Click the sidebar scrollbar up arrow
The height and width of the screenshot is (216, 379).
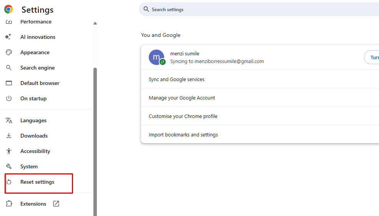click(x=95, y=23)
